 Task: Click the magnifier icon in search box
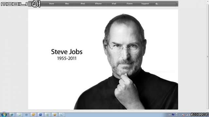point(157,4)
